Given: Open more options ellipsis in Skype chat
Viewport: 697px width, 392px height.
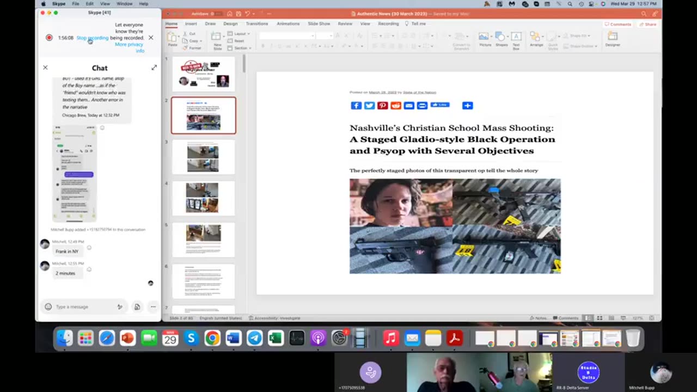Looking at the screenshot, I should click(153, 307).
